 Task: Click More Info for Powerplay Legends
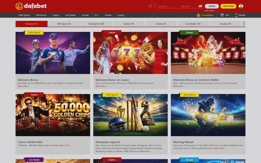click(x=145, y=151)
